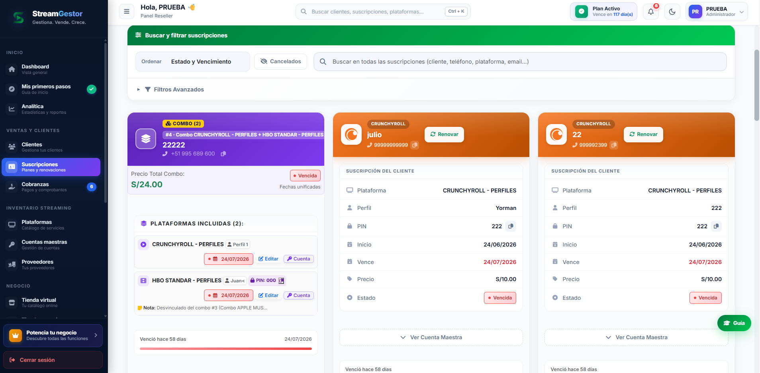Open the green Guía help button
Viewport: 760px width, 373px height.
coord(734,323)
